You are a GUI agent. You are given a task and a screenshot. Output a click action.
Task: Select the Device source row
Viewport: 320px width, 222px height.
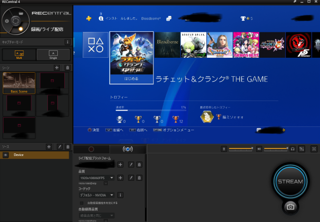(x=35, y=155)
